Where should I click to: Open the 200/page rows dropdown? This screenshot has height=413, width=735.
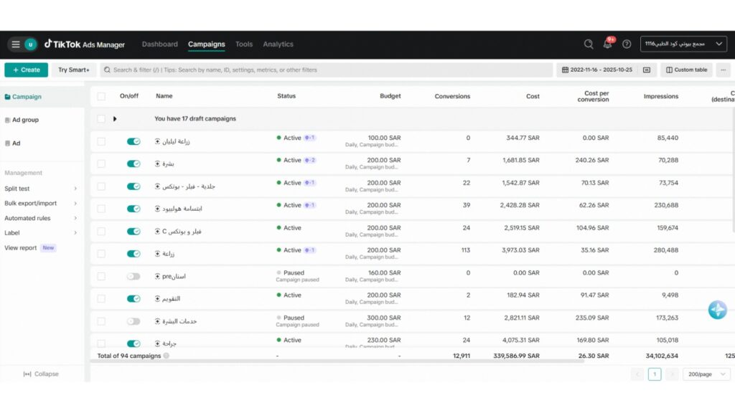(706, 374)
